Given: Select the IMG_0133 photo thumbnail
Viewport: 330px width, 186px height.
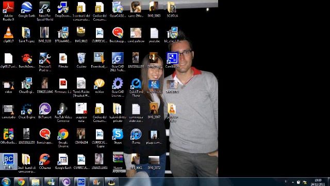Looking at the screenshot, I should pos(45,35).
